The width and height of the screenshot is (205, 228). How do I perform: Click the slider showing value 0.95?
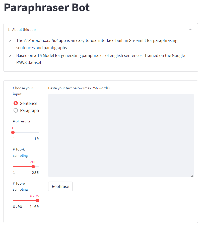[37, 200]
